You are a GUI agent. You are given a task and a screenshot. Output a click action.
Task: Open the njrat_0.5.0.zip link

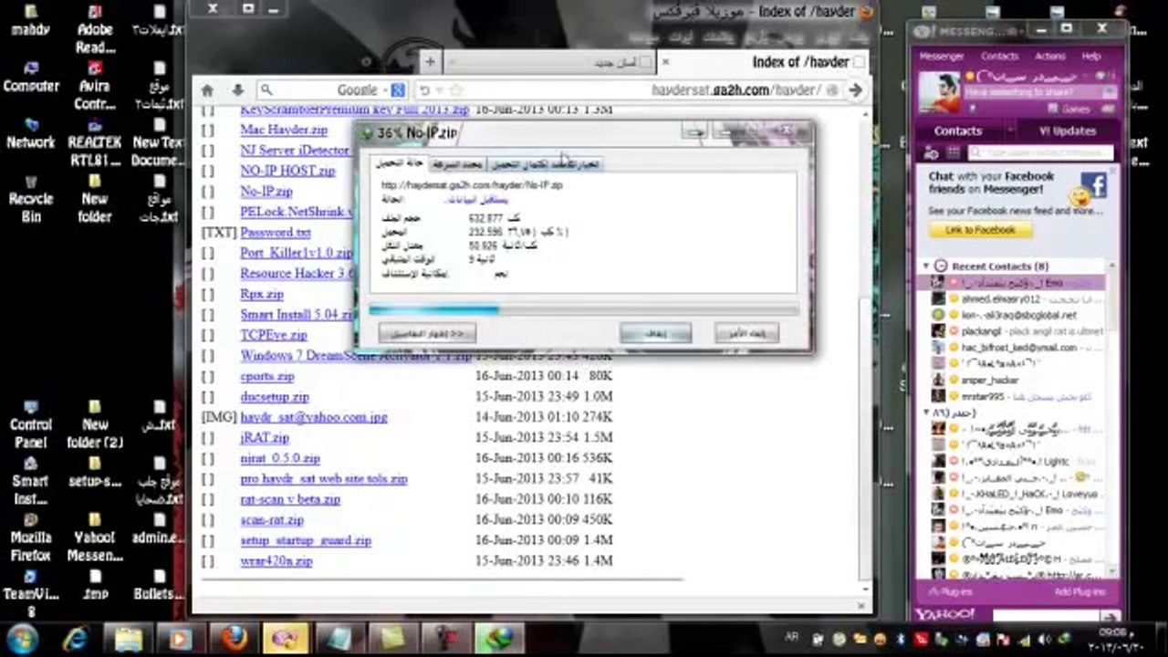click(x=279, y=459)
